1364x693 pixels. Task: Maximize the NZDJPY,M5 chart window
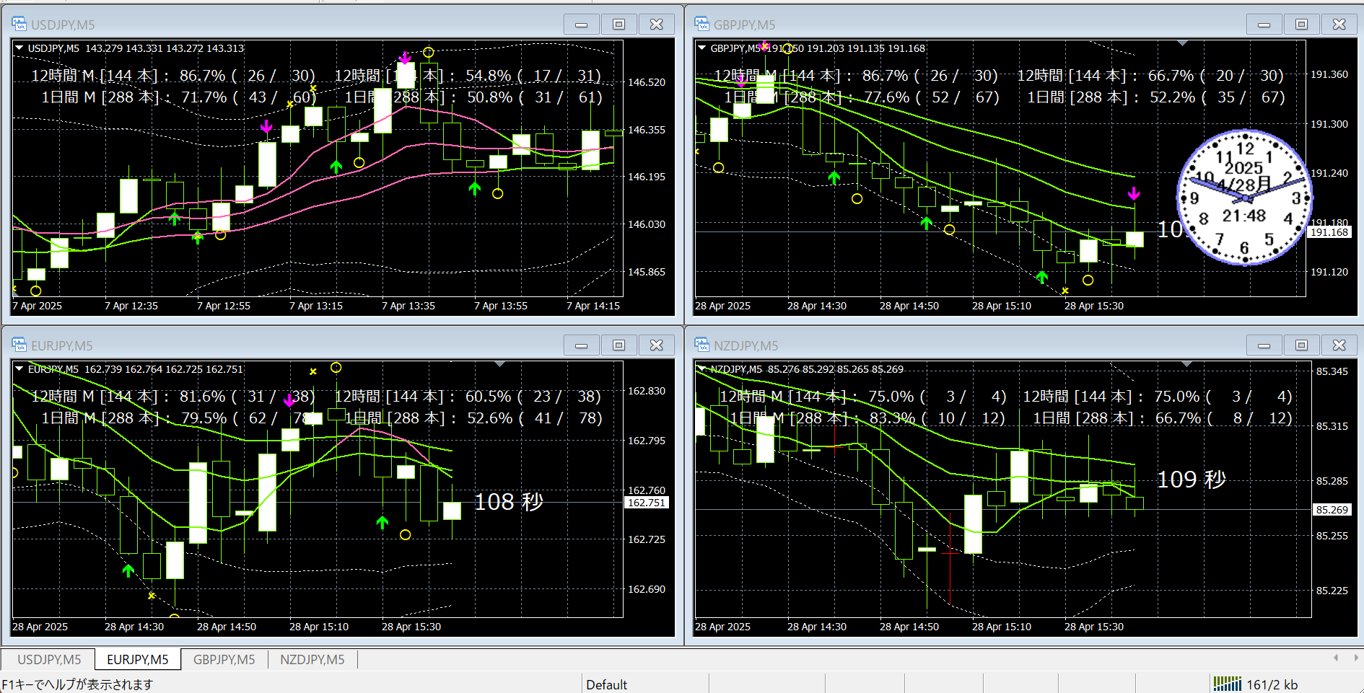[1301, 345]
